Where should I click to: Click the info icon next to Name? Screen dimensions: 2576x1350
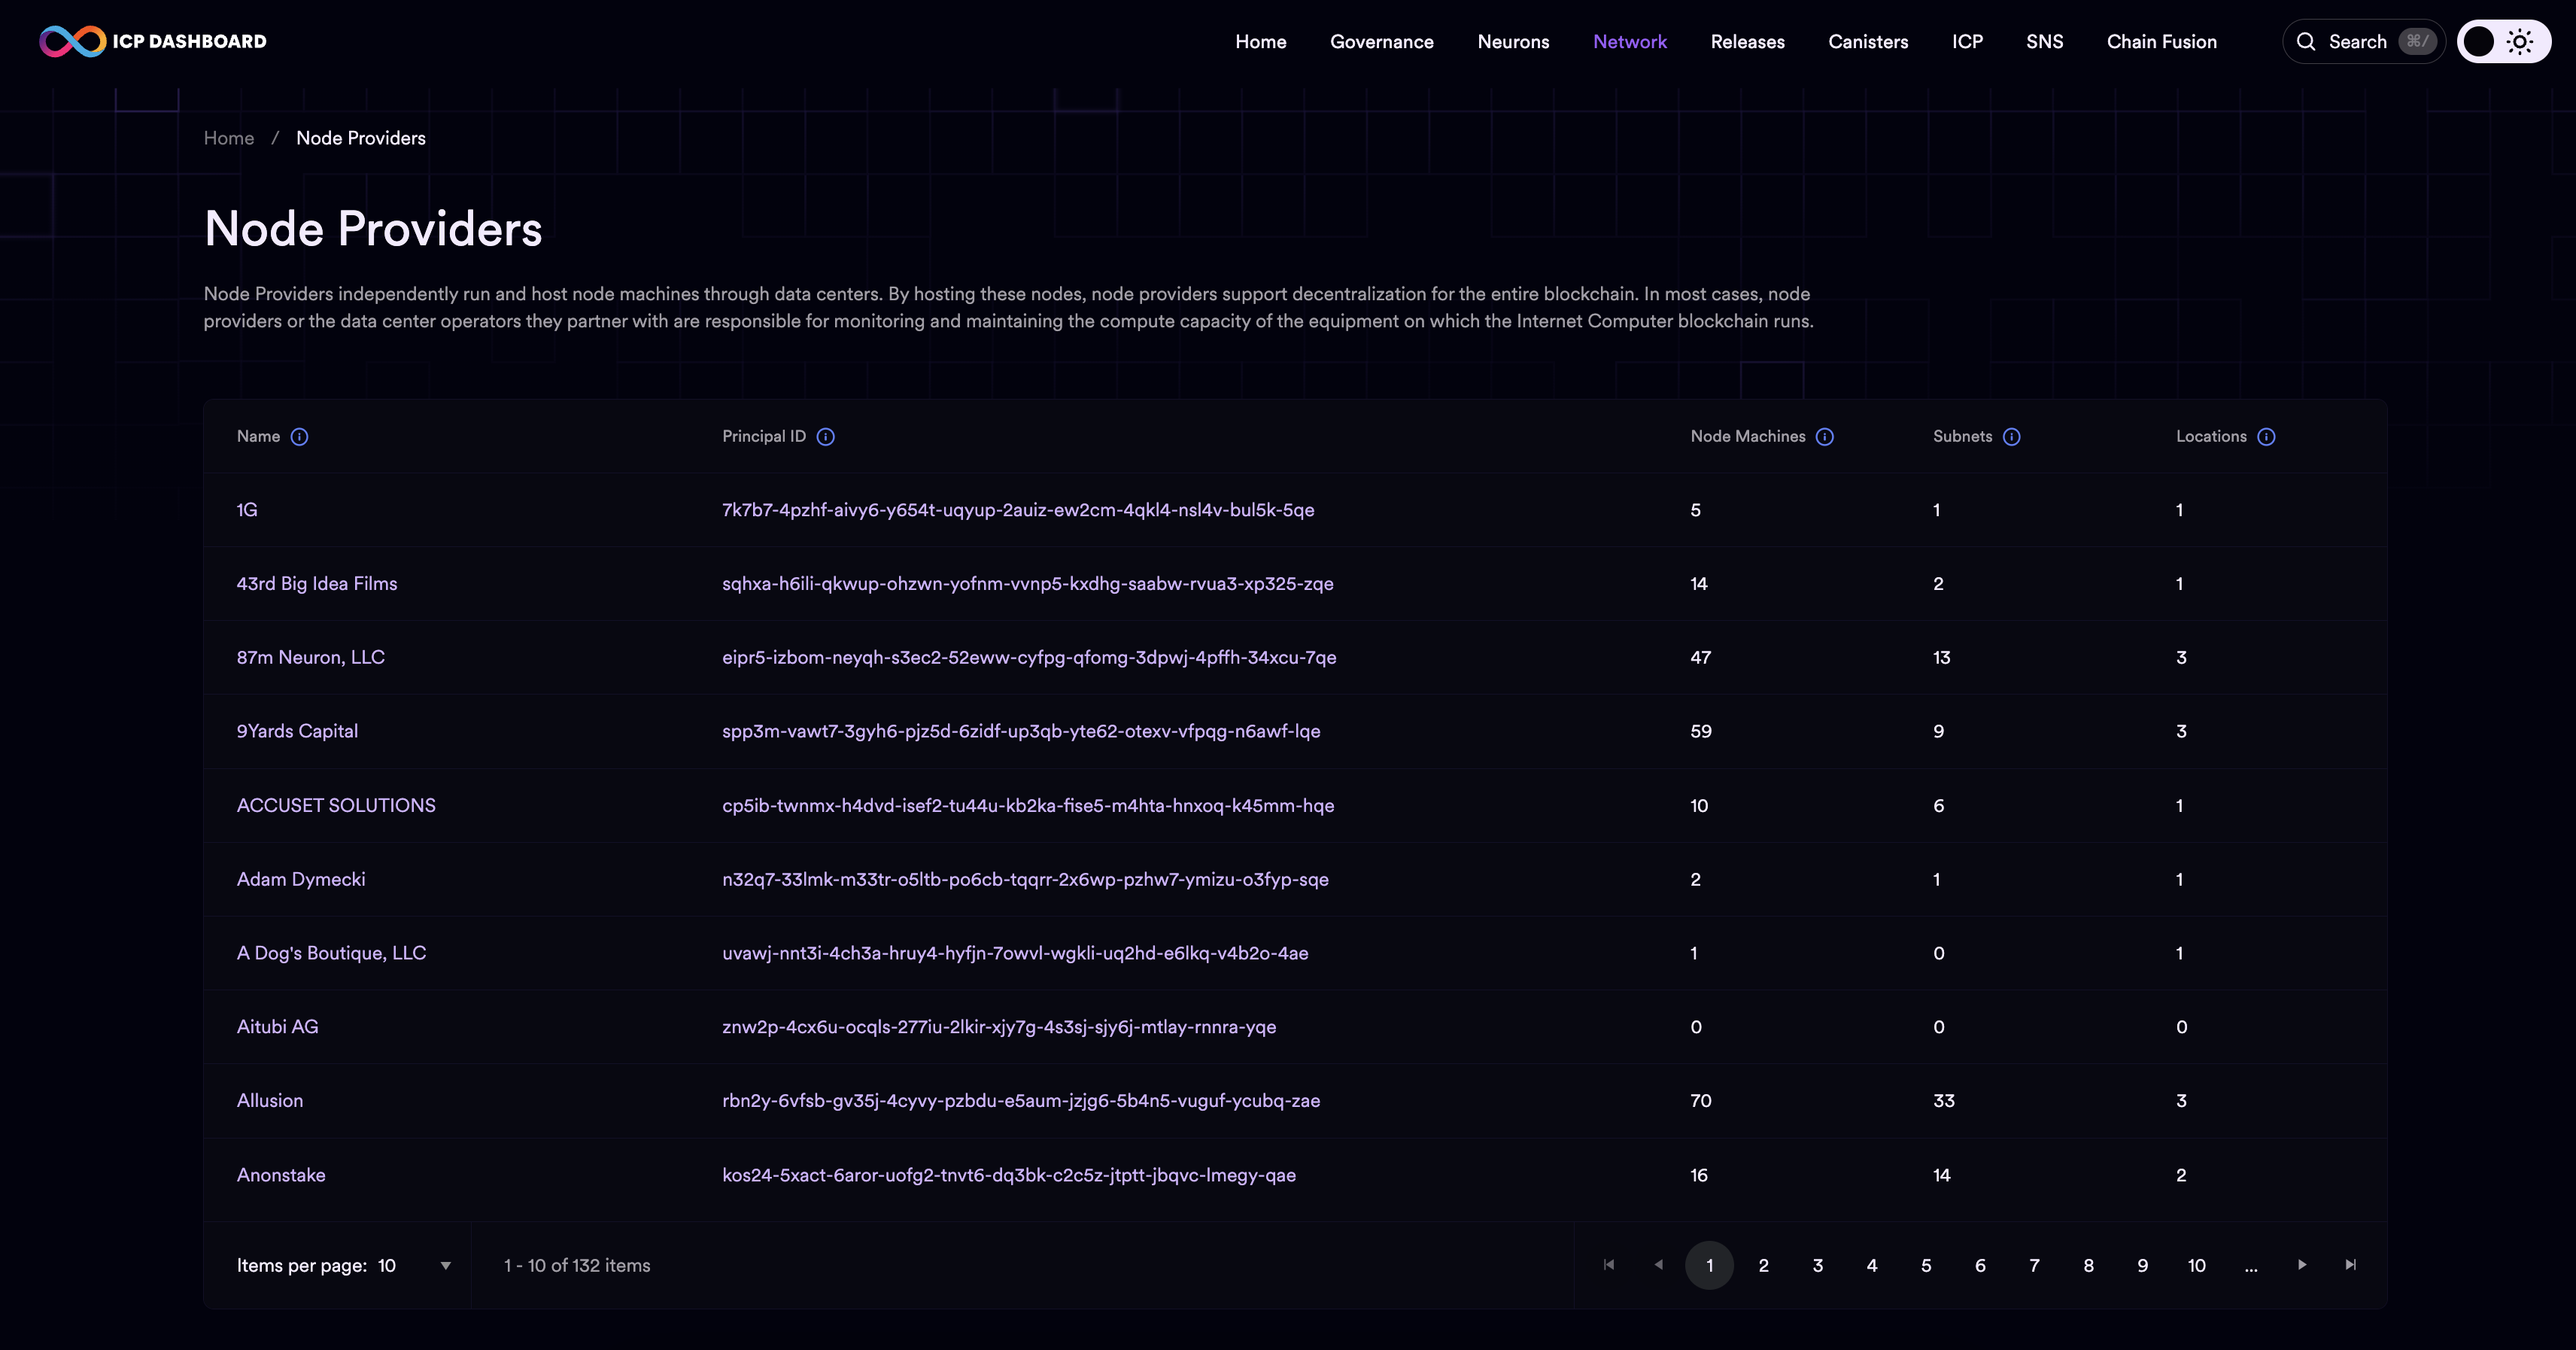tap(299, 437)
